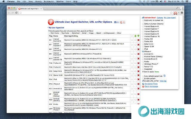Screen dimensions: 191x119
Task: Open the Chrome menu in menu bar
Action: [x=11, y=1]
